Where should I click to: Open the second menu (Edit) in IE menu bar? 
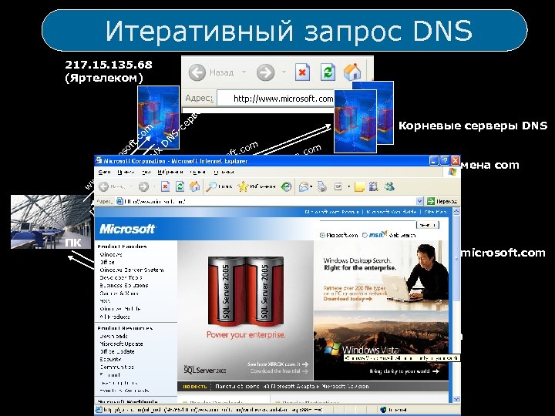click(126, 172)
